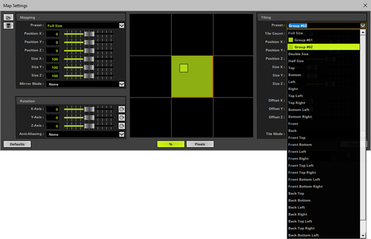Select the small square tile in preview

(184, 68)
